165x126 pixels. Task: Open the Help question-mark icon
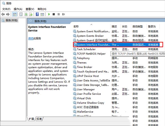(37, 14)
